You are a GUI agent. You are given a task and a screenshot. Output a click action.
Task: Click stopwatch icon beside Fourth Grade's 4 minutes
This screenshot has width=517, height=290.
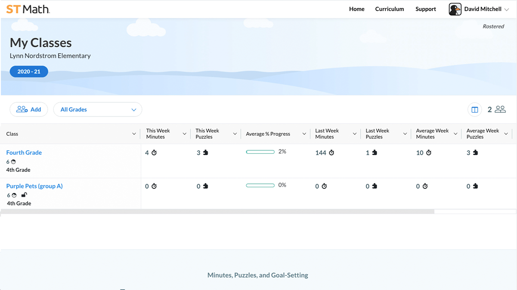click(154, 153)
